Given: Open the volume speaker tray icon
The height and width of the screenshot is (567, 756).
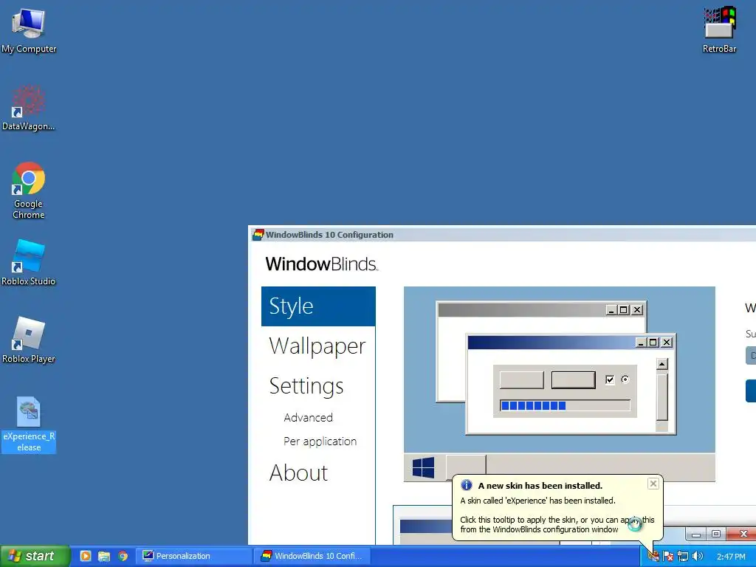Looking at the screenshot, I should click(697, 557).
